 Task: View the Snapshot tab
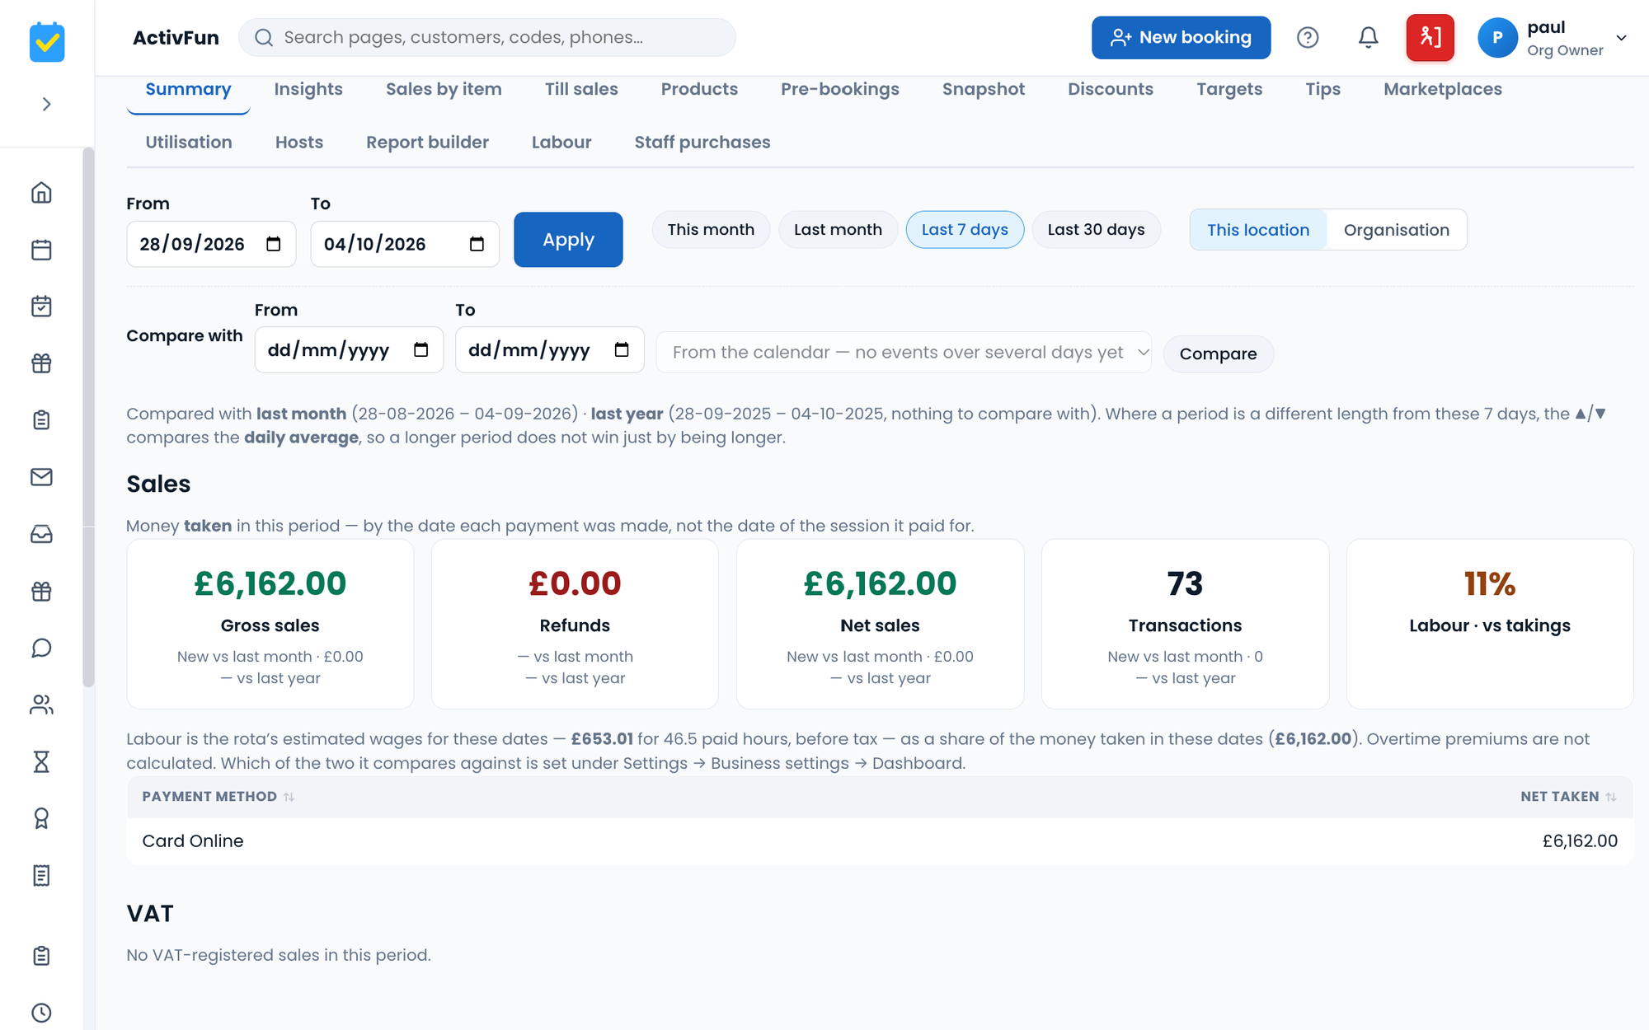pos(984,89)
